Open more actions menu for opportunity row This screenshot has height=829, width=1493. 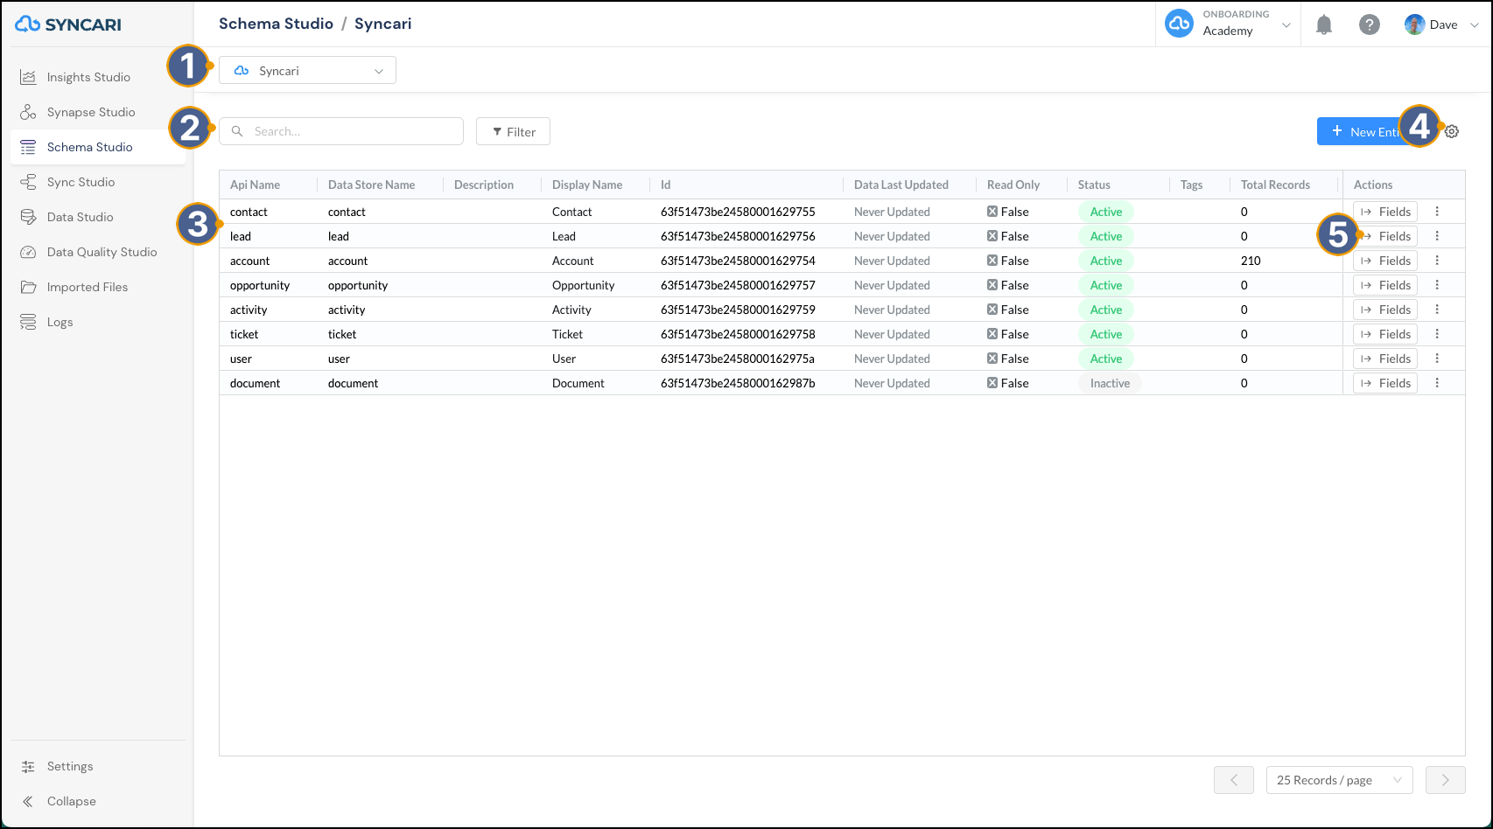pyautogui.click(x=1437, y=285)
